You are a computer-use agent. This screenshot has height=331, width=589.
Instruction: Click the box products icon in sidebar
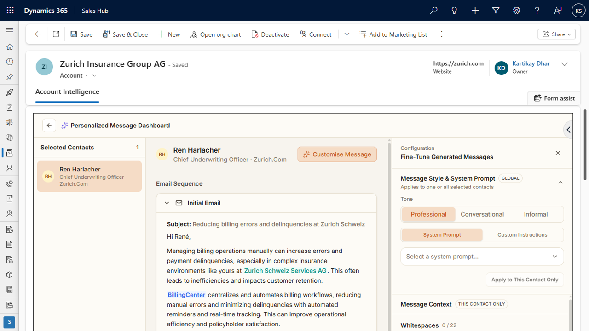[x=9, y=274]
